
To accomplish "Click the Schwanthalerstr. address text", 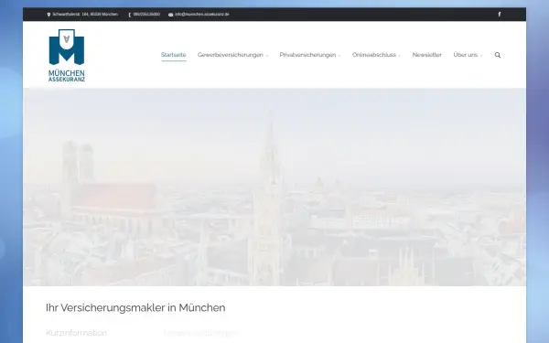I will click(85, 15).
